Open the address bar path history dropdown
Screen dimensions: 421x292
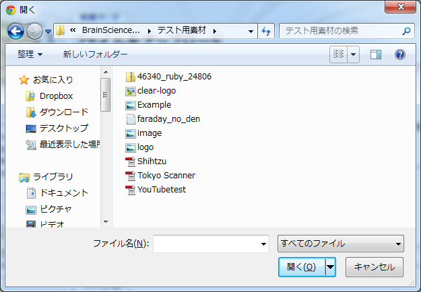tap(251, 31)
